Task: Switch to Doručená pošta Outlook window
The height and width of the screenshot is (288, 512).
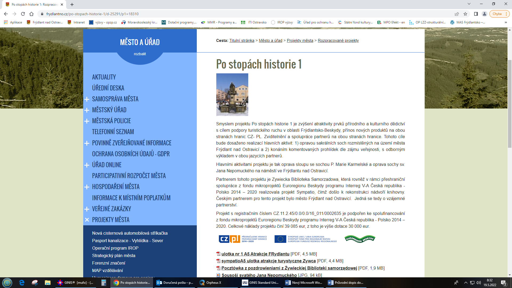Action: (175, 283)
